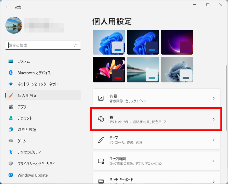The width and height of the screenshot is (228, 184).
Task: Apply the light blue bloom theme thumbnail
Action: coord(109,42)
